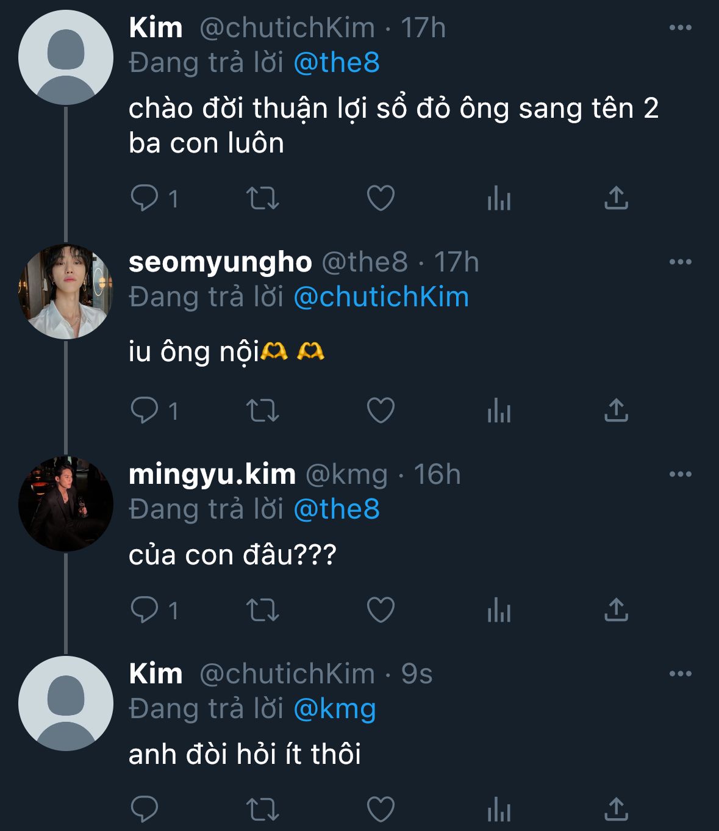
Task: Open the @chutichKim mention link in seomyungho's reply
Action: (x=381, y=297)
